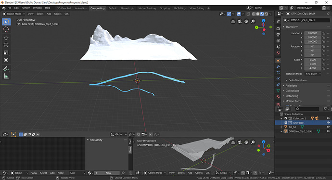
Task: Open the View Layer properties tab
Action: pyautogui.click(x=278, y=40)
